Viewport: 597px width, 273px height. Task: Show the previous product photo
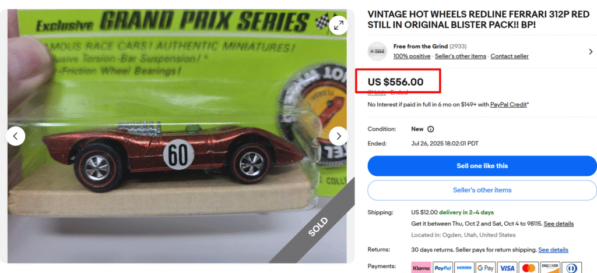16,136
